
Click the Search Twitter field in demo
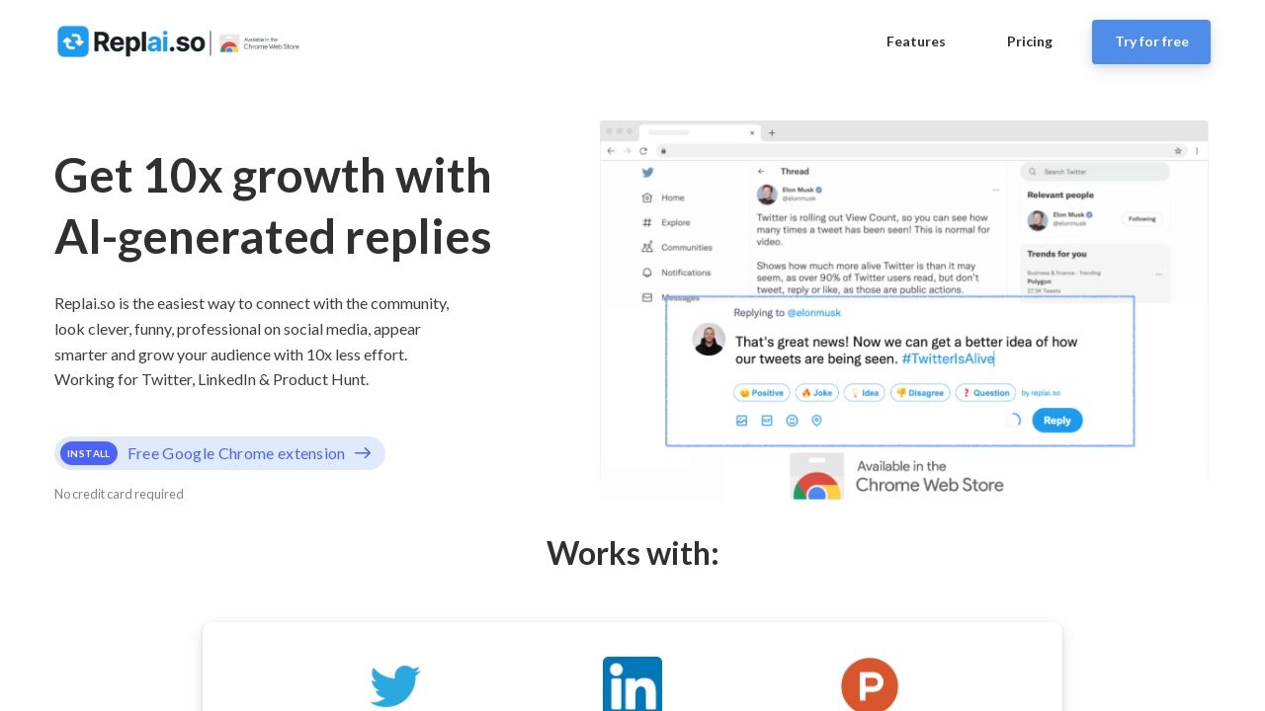[1095, 172]
